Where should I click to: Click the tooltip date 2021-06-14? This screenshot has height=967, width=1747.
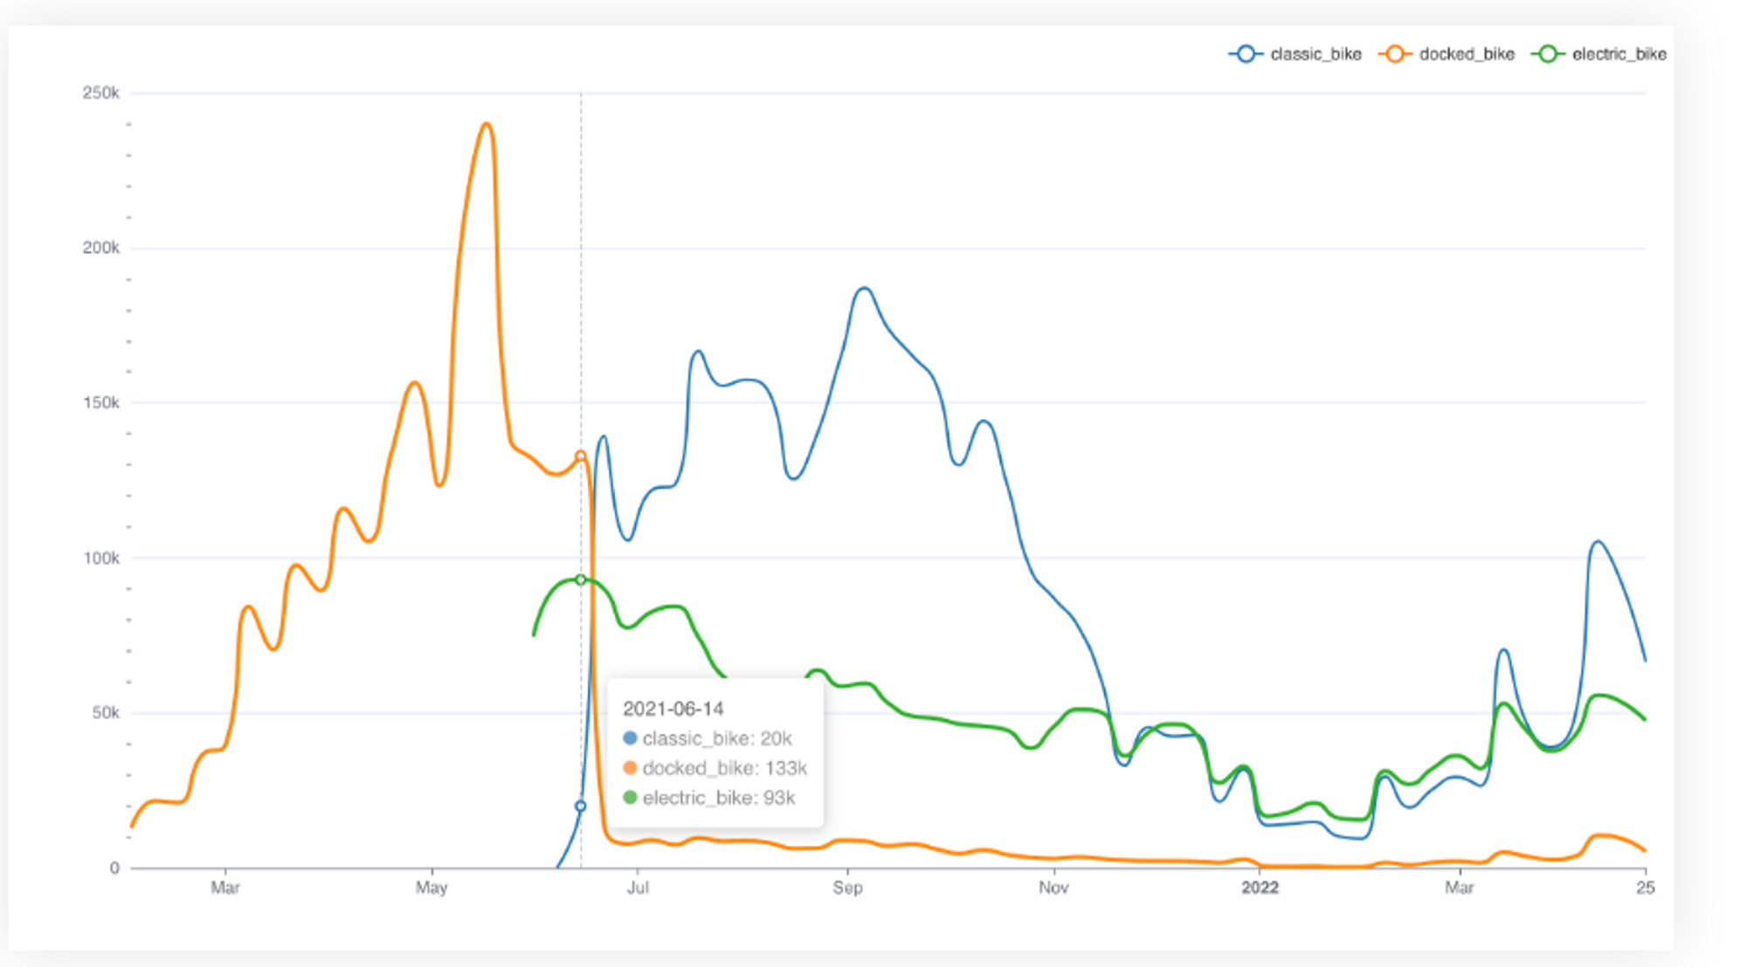coord(673,709)
